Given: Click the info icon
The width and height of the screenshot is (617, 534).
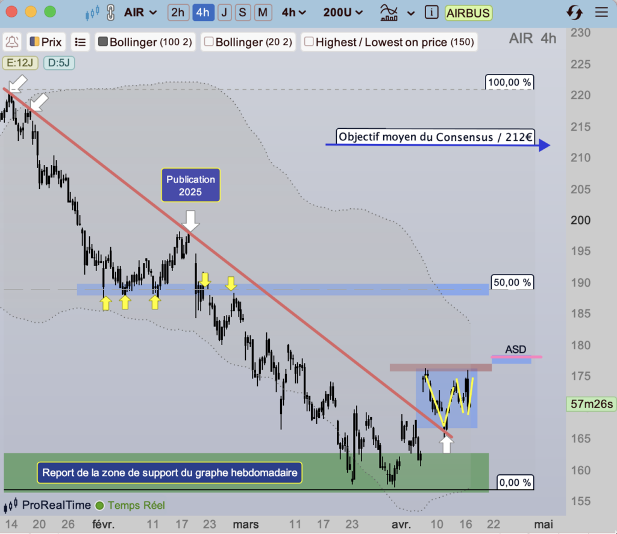Looking at the screenshot, I should [x=431, y=12].
